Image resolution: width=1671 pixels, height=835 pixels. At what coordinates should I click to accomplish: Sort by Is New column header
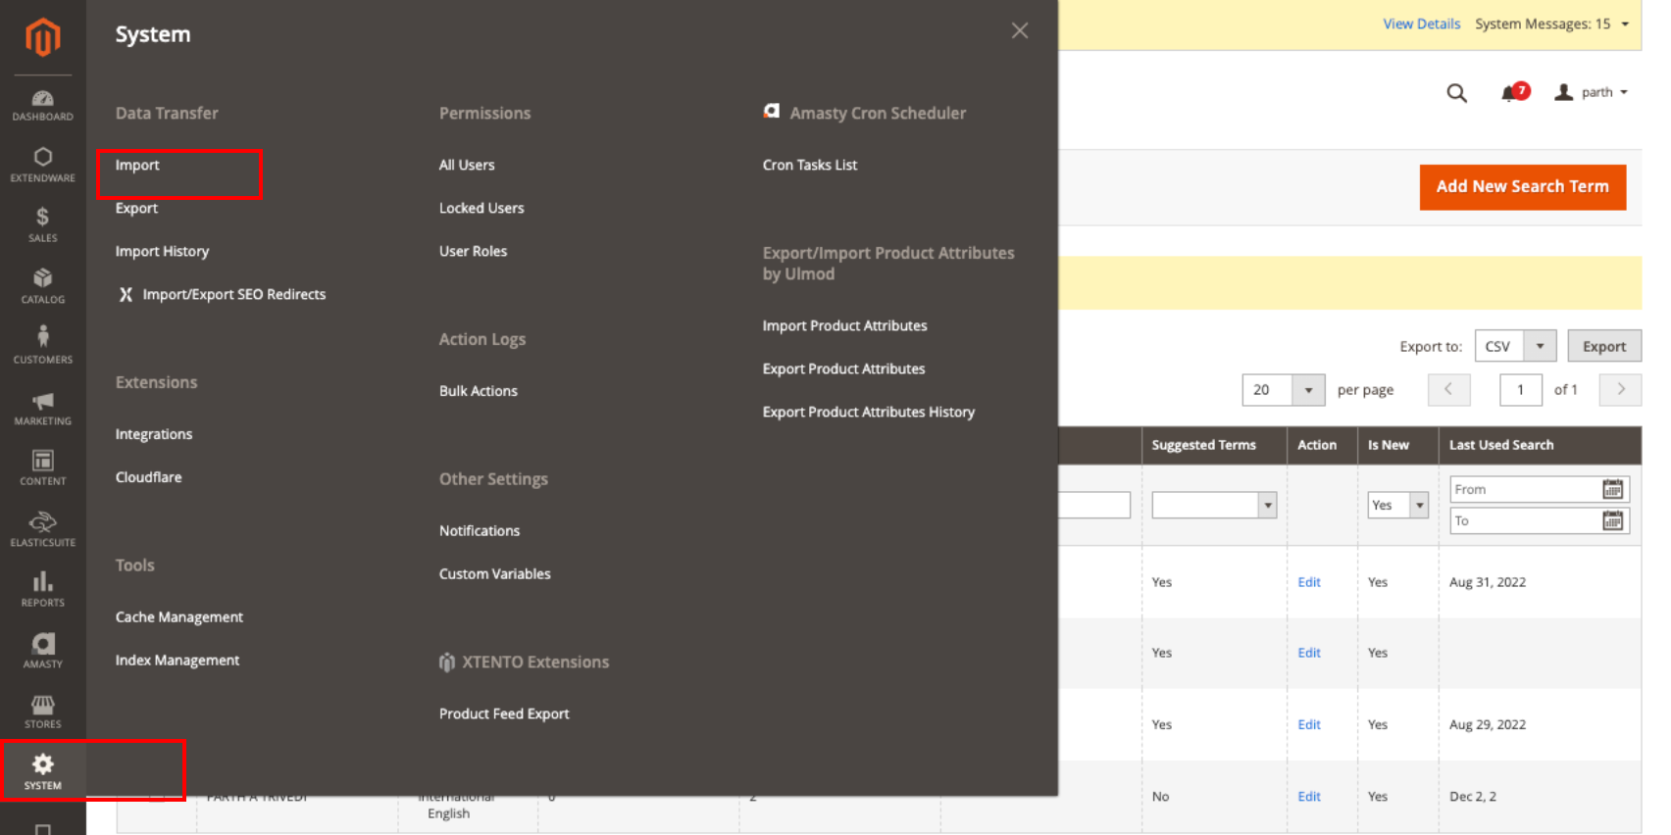click(1397, 445)
